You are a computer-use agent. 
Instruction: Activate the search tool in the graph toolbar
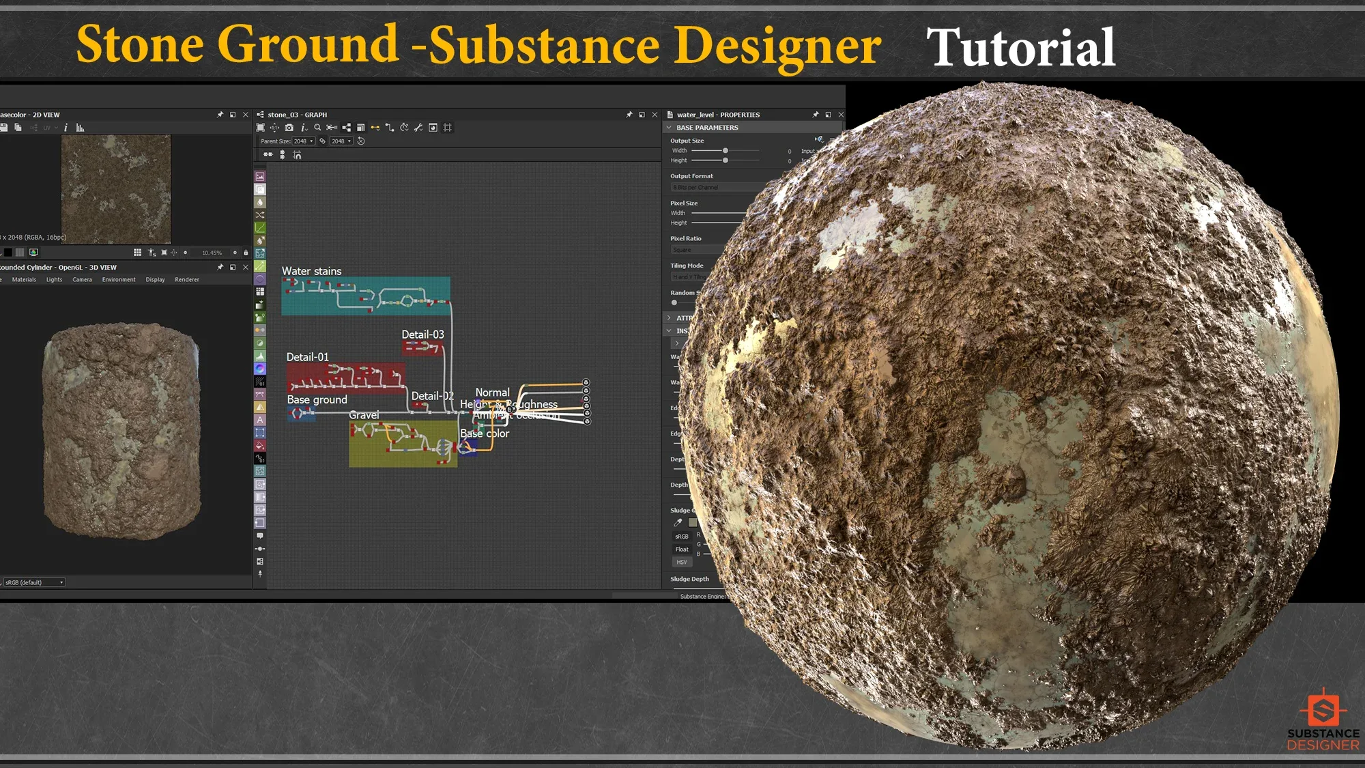pos(317,128)
